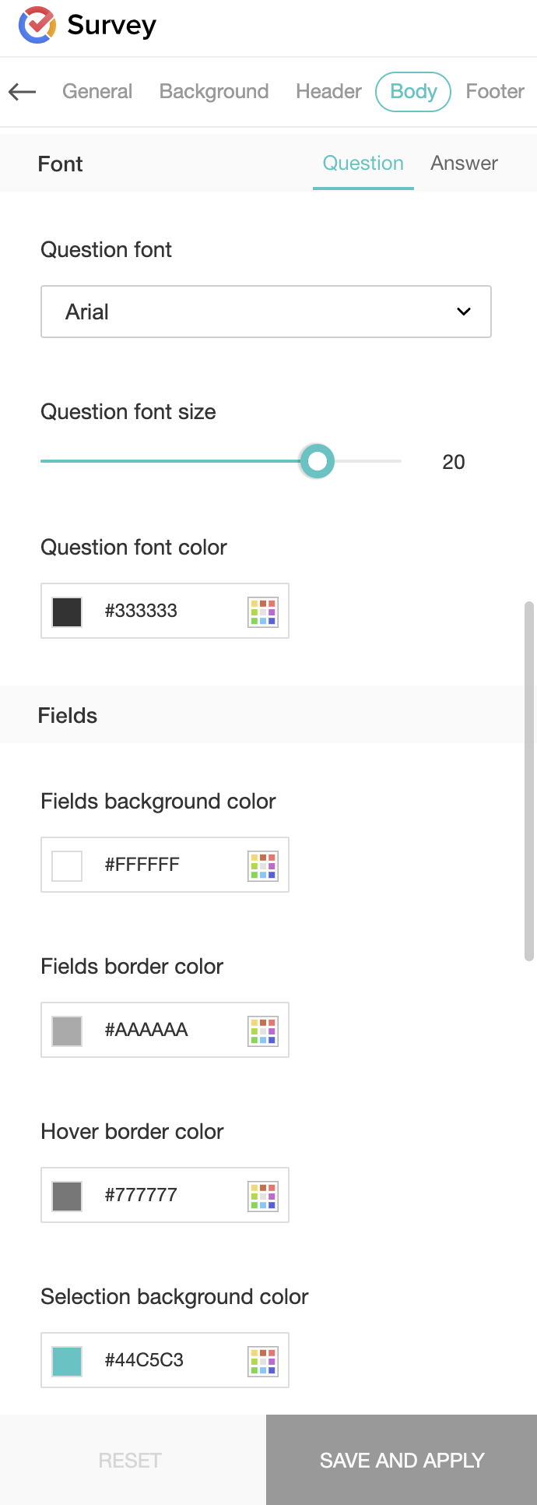This screenshot has width=537, height=1505.
Task: Select the Answer font sub-tab
Action: 464,164
